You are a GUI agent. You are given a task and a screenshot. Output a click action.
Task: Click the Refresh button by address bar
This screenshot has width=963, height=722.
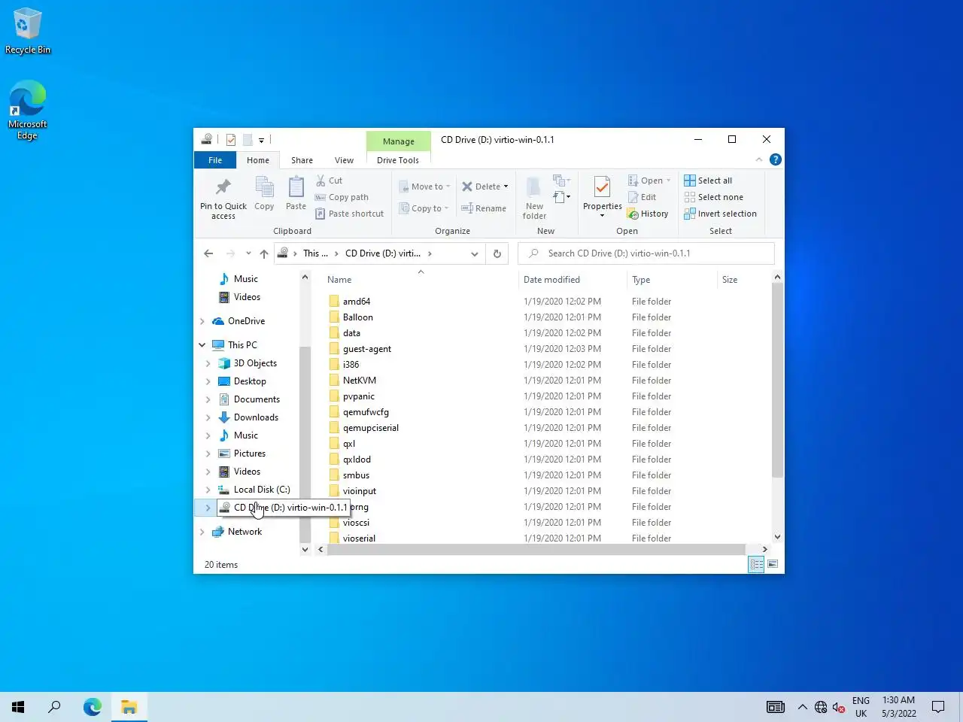coord(497,253)
